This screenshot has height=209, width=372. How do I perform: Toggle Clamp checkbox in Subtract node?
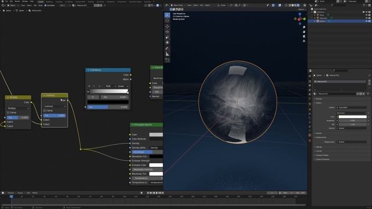coord(44,111)
